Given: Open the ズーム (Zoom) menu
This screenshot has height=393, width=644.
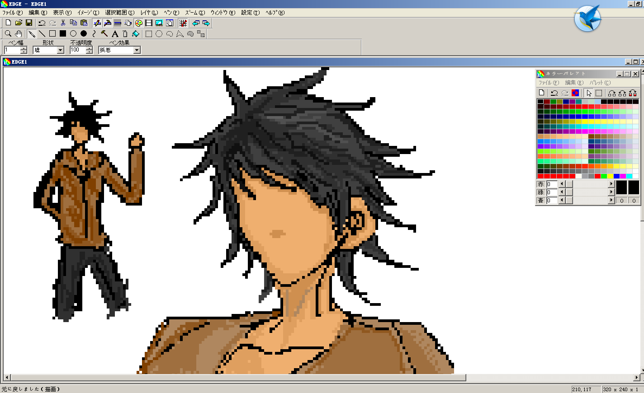Looking at the screenshot, I should coord(194,13).
